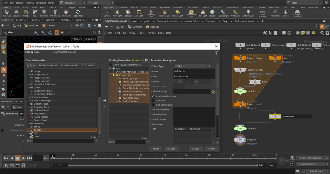Viewport: 330px width, 174px height.
Task: Click the network editor search magnifier icon
Action: (322, 33)
